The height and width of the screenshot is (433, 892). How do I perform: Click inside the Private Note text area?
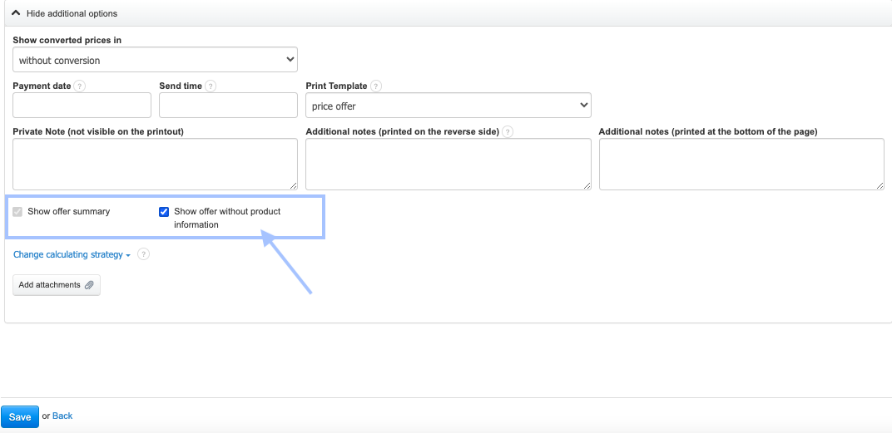(x=155, y=164)
